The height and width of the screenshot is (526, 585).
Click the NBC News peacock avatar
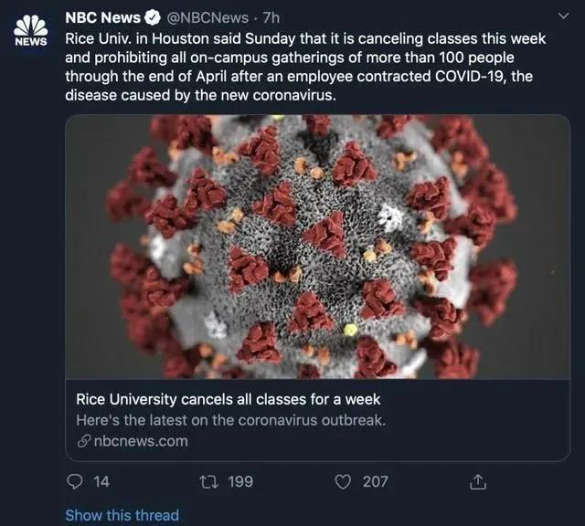pyautogui.click(x=30, y=29)
